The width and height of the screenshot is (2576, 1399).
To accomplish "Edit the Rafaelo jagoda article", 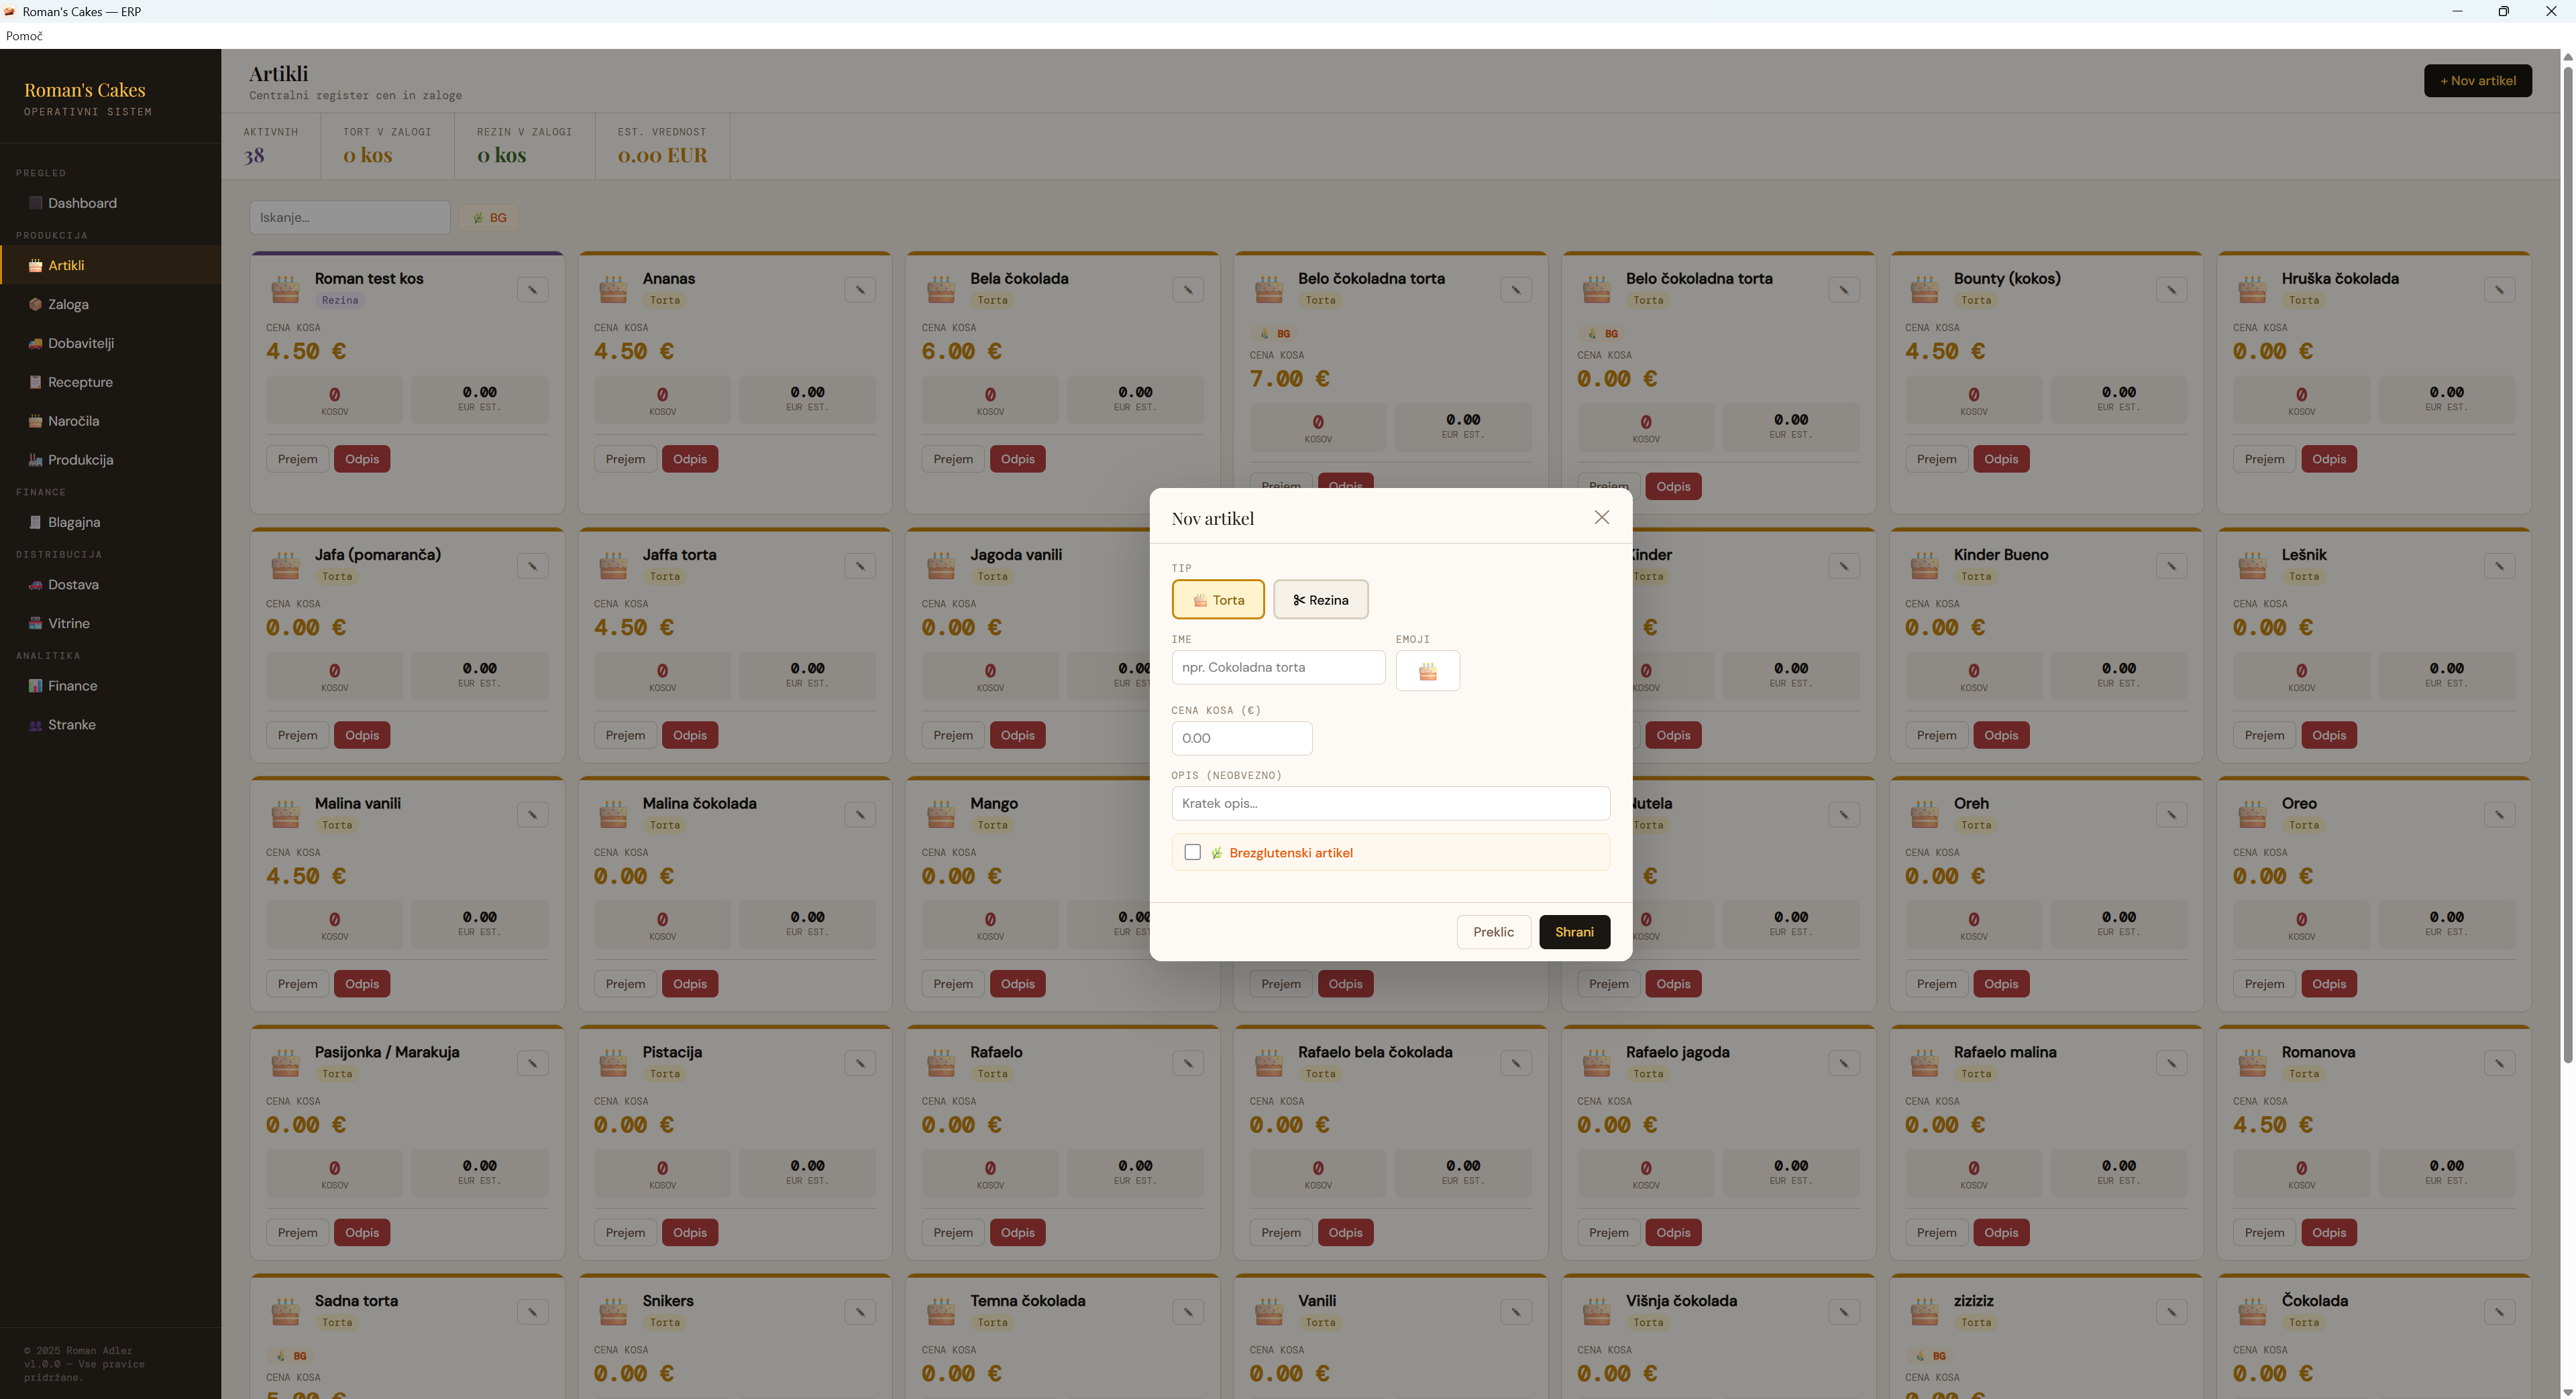I will click(1844, 1063).
